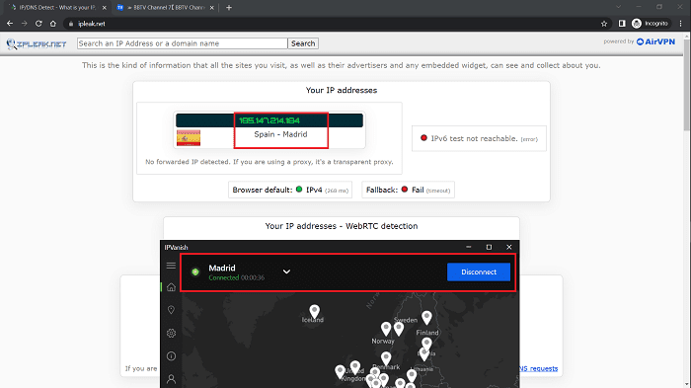Select the Estonia map pin
The width and height of the screenshot is (691, 388).
[x=426, y=344]
